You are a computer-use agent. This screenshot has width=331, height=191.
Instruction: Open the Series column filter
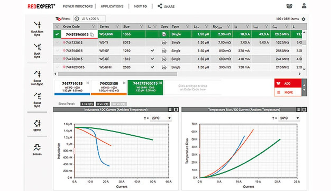pyautogui.click(x=117, y=27)
